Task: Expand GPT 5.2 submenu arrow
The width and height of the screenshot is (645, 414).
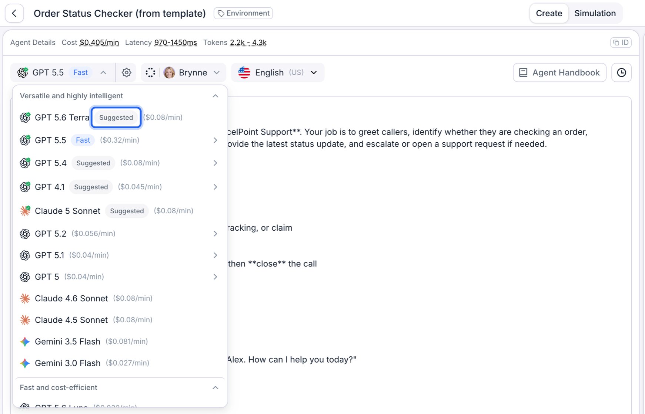Action: click(x=215, y=234)
